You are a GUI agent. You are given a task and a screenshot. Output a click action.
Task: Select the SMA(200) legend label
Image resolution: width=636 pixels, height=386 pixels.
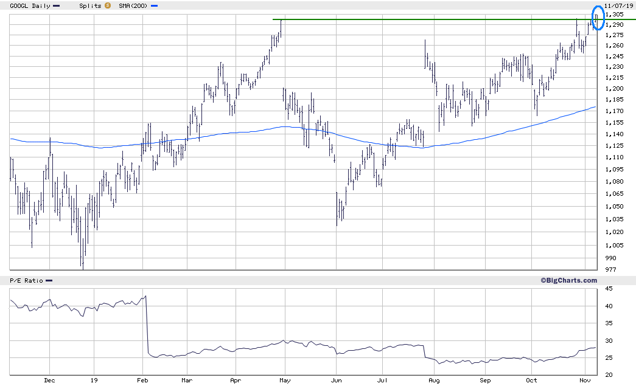click(133, 6)
